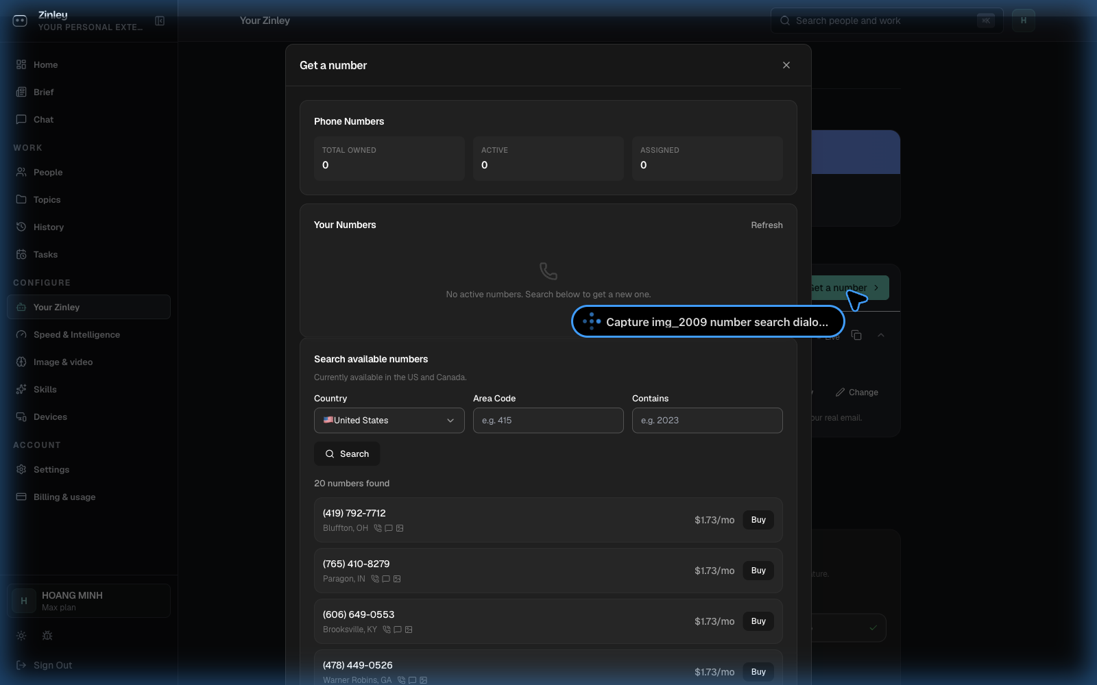1097x685 pixels.
Task: Click the H user avatar in header
Action: pyautogui.click(x=1024, y=21)
